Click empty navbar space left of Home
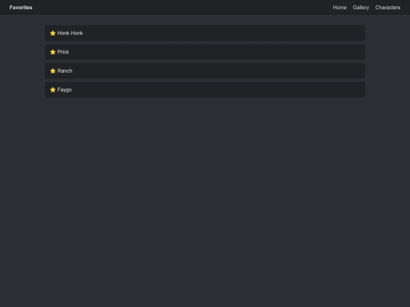The image size is (410, 307). (183, 8)
